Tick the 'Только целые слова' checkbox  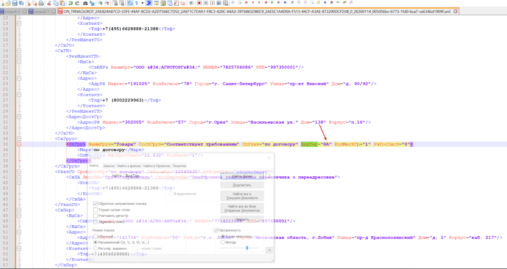(95, 210)
